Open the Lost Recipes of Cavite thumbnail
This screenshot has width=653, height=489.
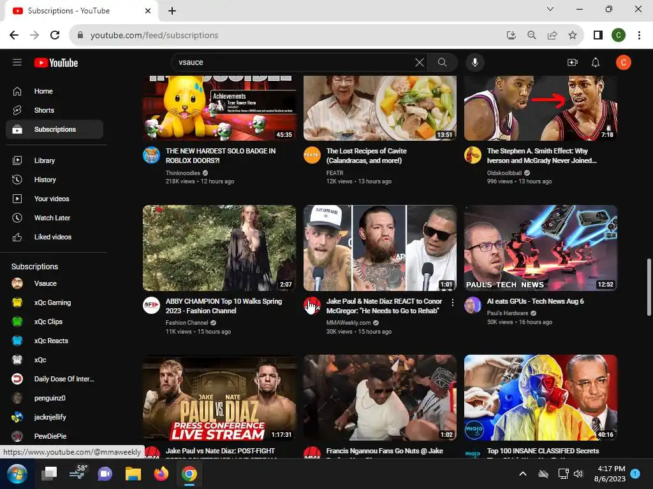pos(380,108)
